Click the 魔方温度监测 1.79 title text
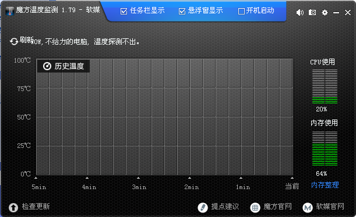 pyautogui.click(x=45, y=10)
